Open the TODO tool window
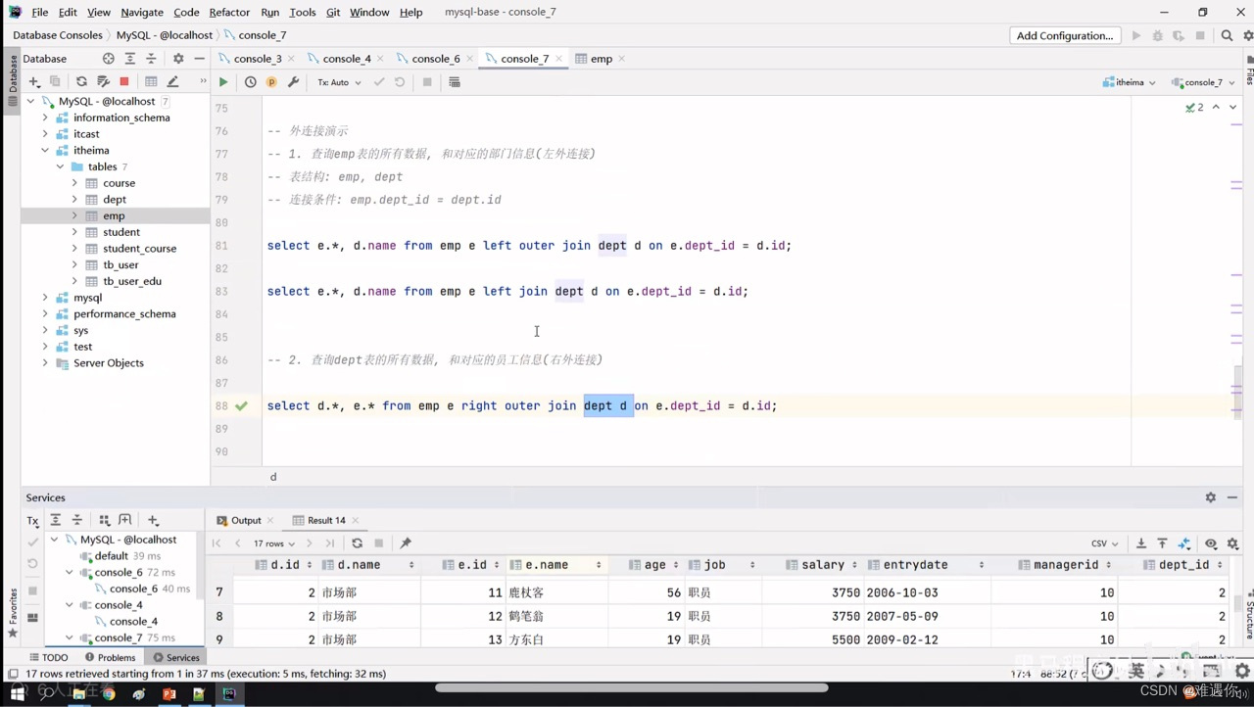This screenshot has width=1254, height=707. click(x=49, y=657)
